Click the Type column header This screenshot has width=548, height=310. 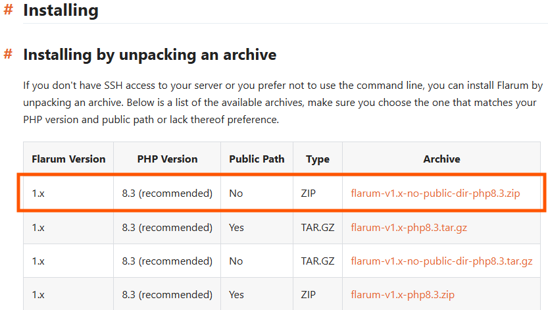tap(318, 159)
